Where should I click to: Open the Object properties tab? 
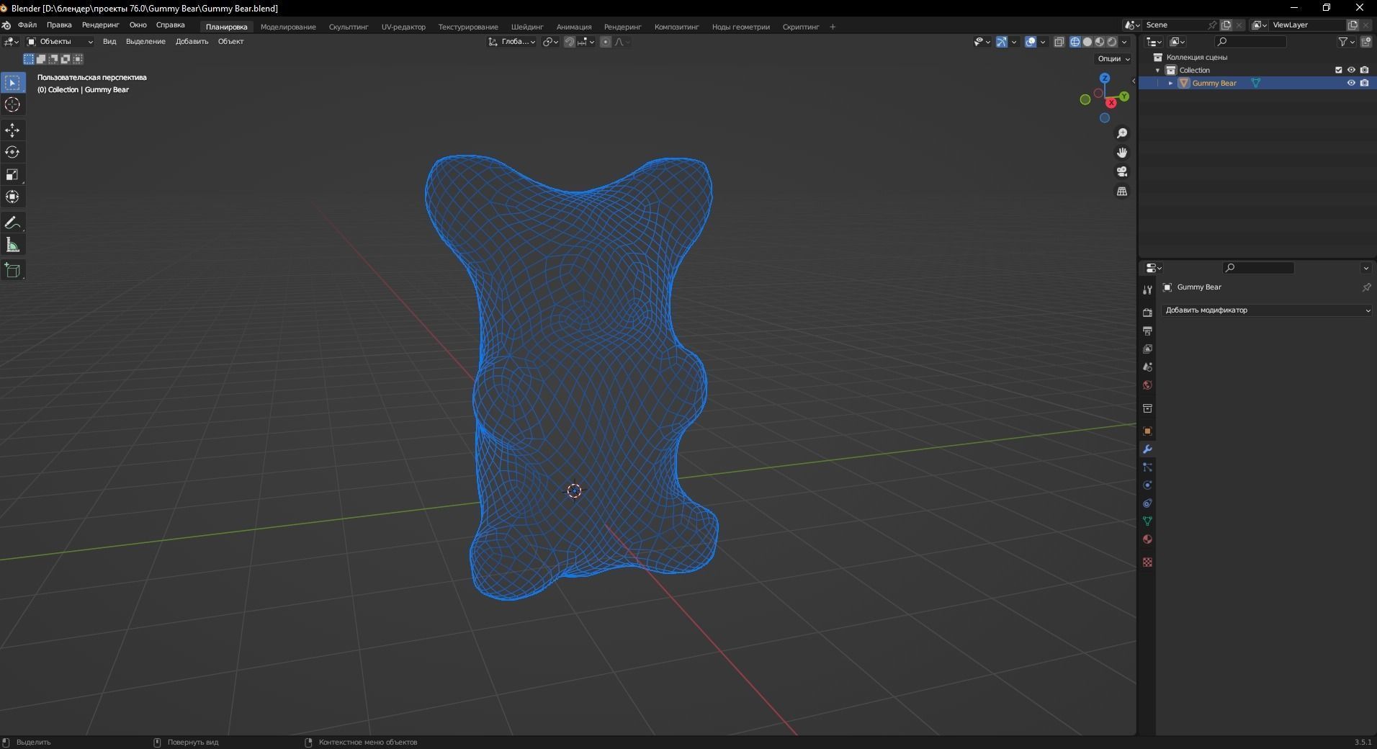(x=1147, y=431)
